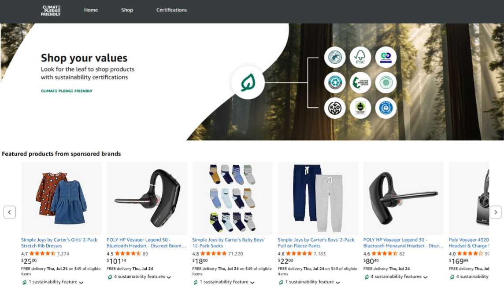
Task: Click the large green leaf icon
Action: 248,82
